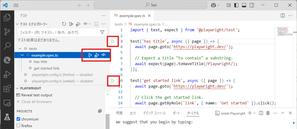Open the Explorer view in activity bar
Viewport: 297px width, 129px height.
[7, 17]
